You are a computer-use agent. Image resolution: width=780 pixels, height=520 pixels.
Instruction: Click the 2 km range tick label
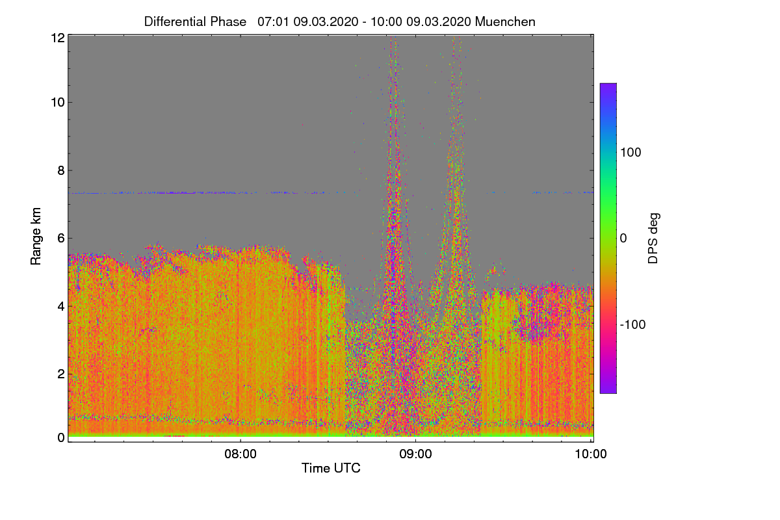61,374
